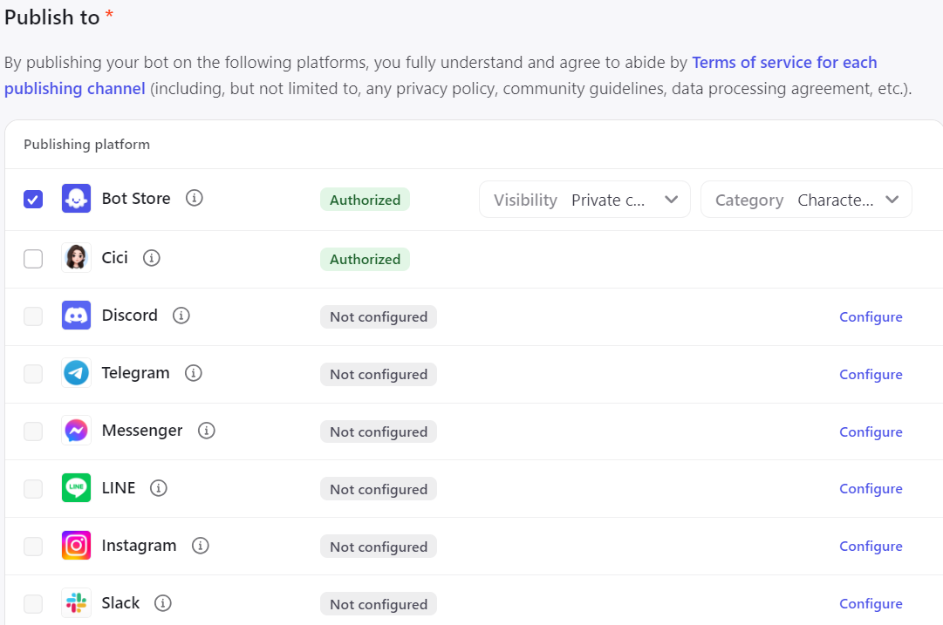The image size is (943, 625).
Task: Click info icon beside Cici
Action: tap(152, 258)
